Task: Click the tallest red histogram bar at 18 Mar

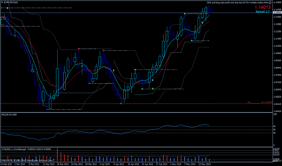Action: (x=57, y=155)
